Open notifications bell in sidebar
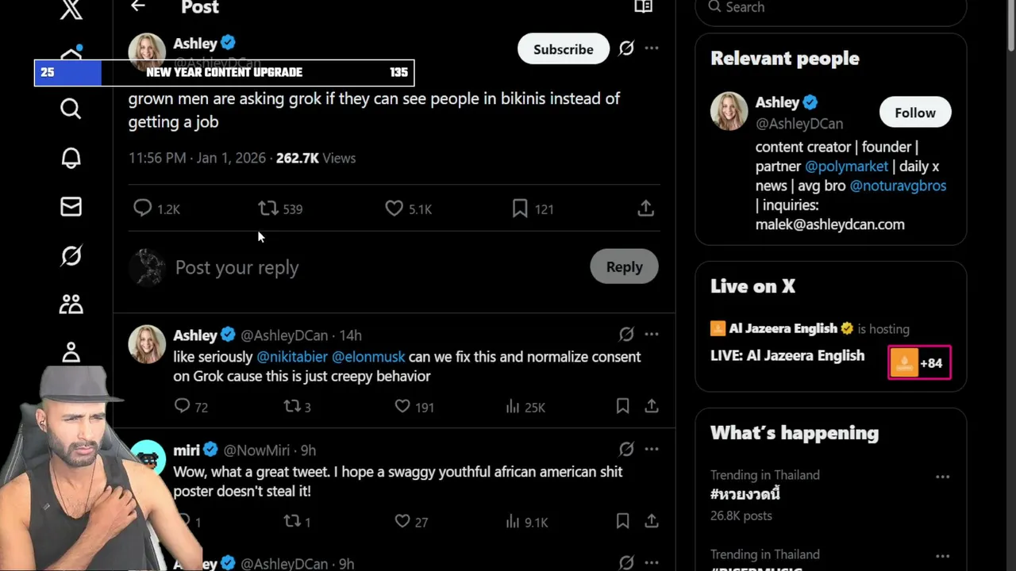The height and width of the screenshot is (571, 1016). [71, 158]
